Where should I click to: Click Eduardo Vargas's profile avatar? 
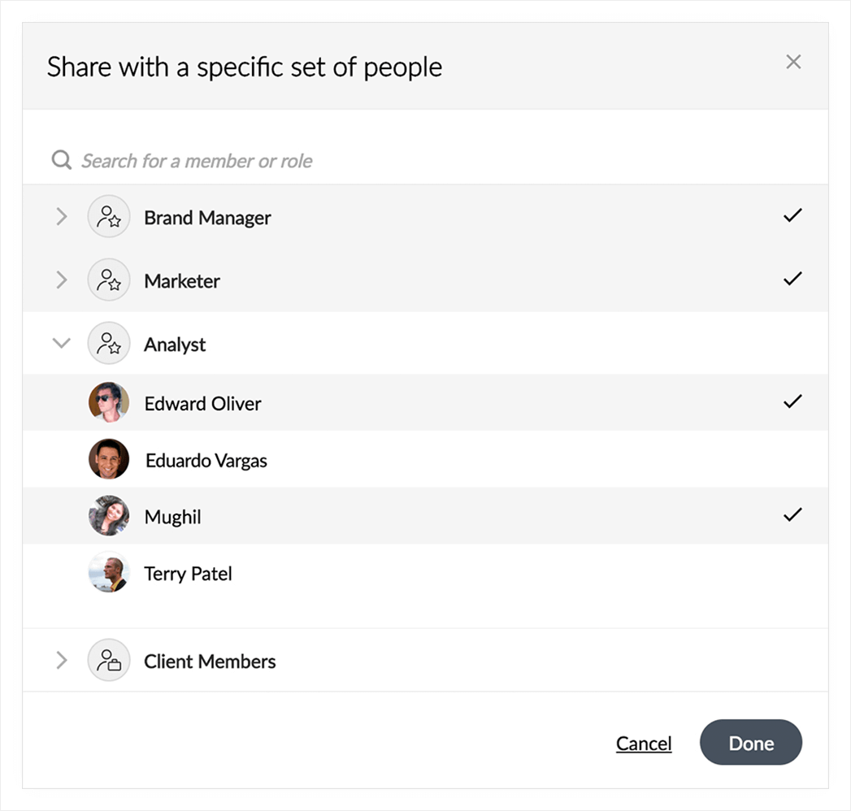pyautogui.click(x=109, y=460)
